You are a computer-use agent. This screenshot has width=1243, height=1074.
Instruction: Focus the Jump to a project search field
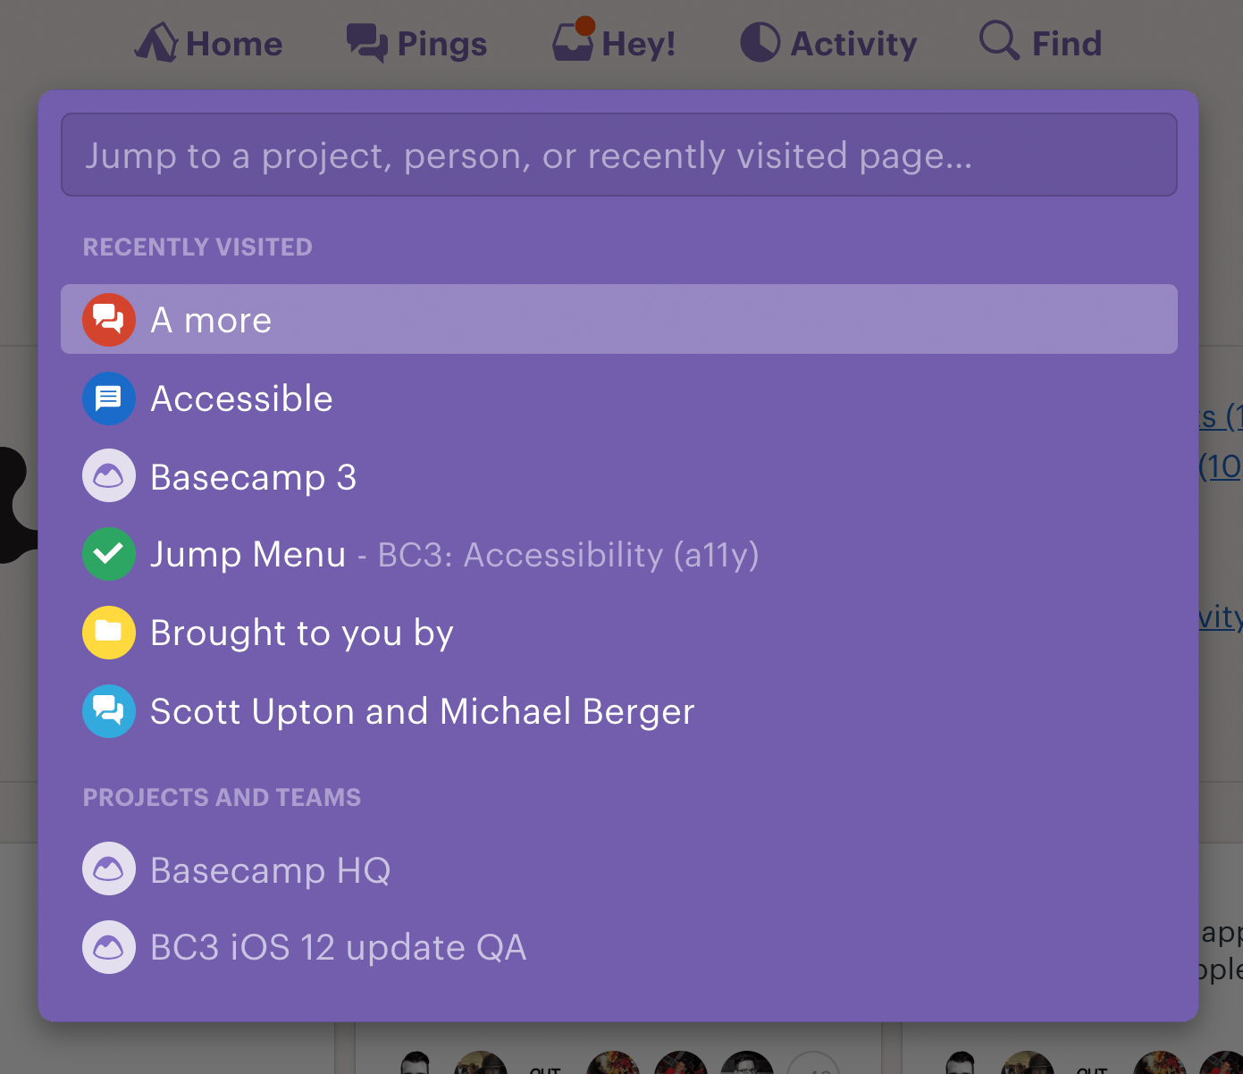pyautogui.click(x=619, y=155)
